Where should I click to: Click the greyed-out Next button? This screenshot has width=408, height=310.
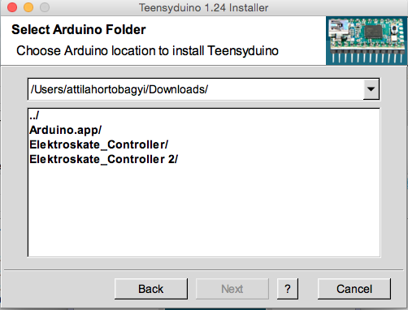pos(232,289)
